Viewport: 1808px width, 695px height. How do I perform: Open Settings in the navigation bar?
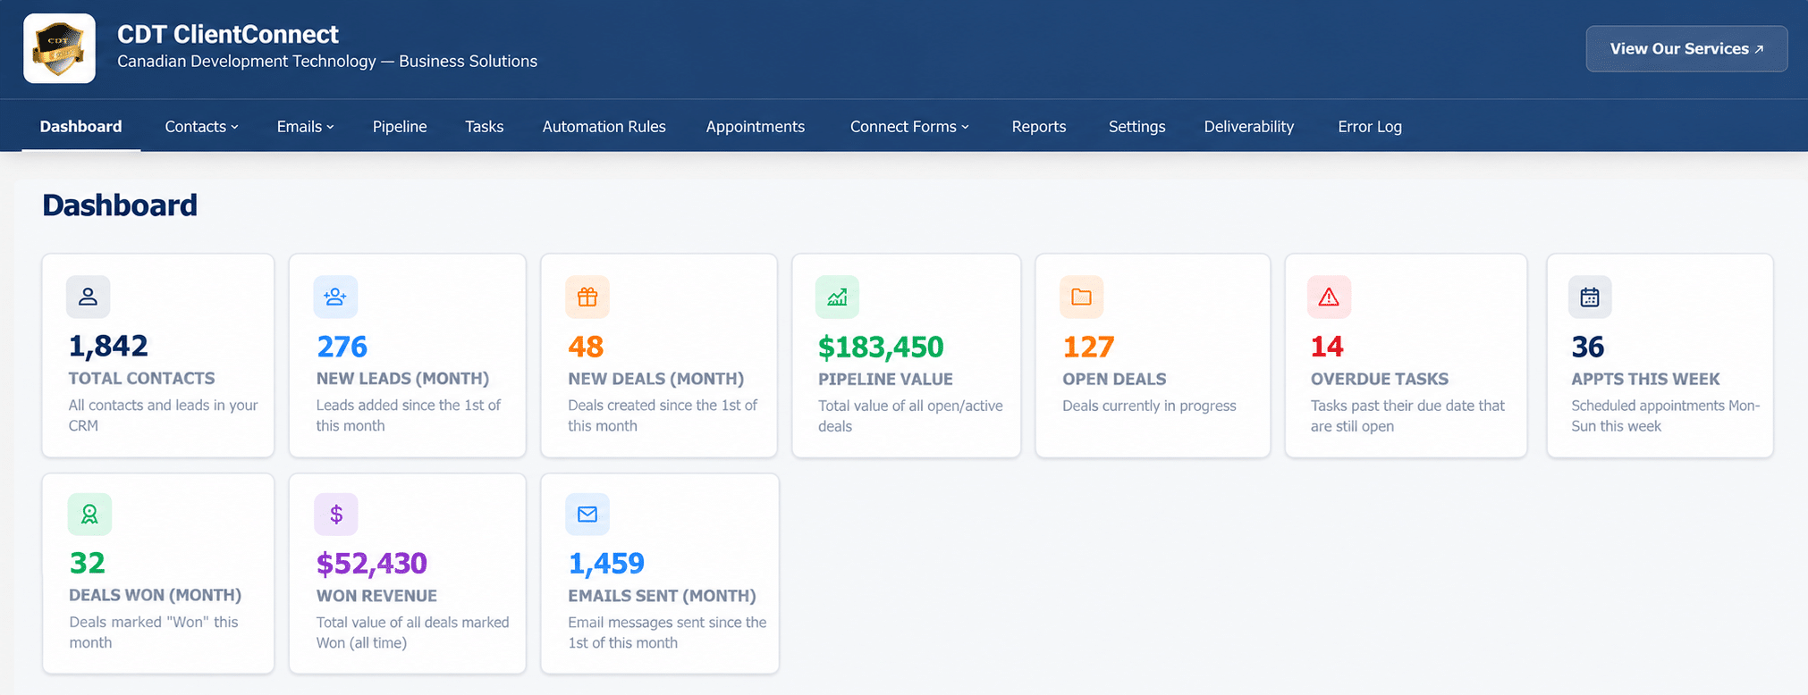pos(1136,127)
